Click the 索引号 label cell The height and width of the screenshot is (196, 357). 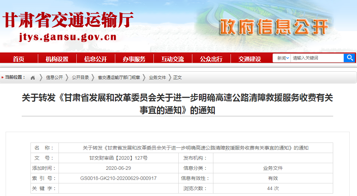point(44,178)
